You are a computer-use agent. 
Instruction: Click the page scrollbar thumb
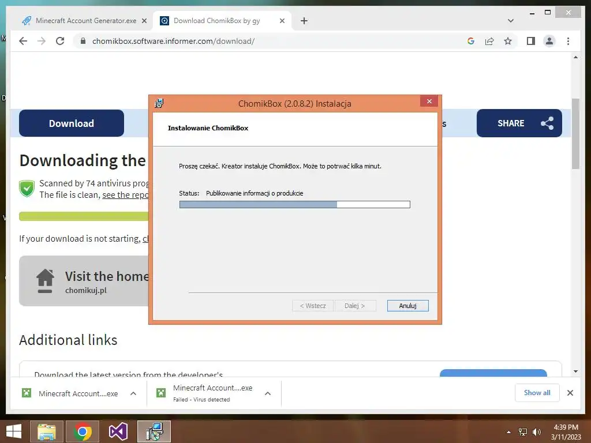pyautogui.click(x=575, y=134)
